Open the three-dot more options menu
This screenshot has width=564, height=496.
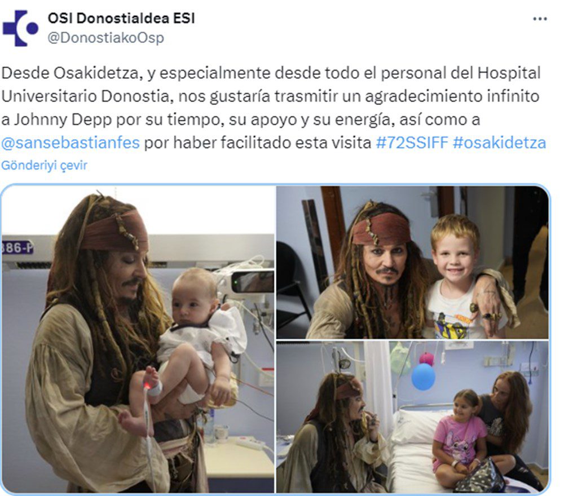(x=540, y=19)
